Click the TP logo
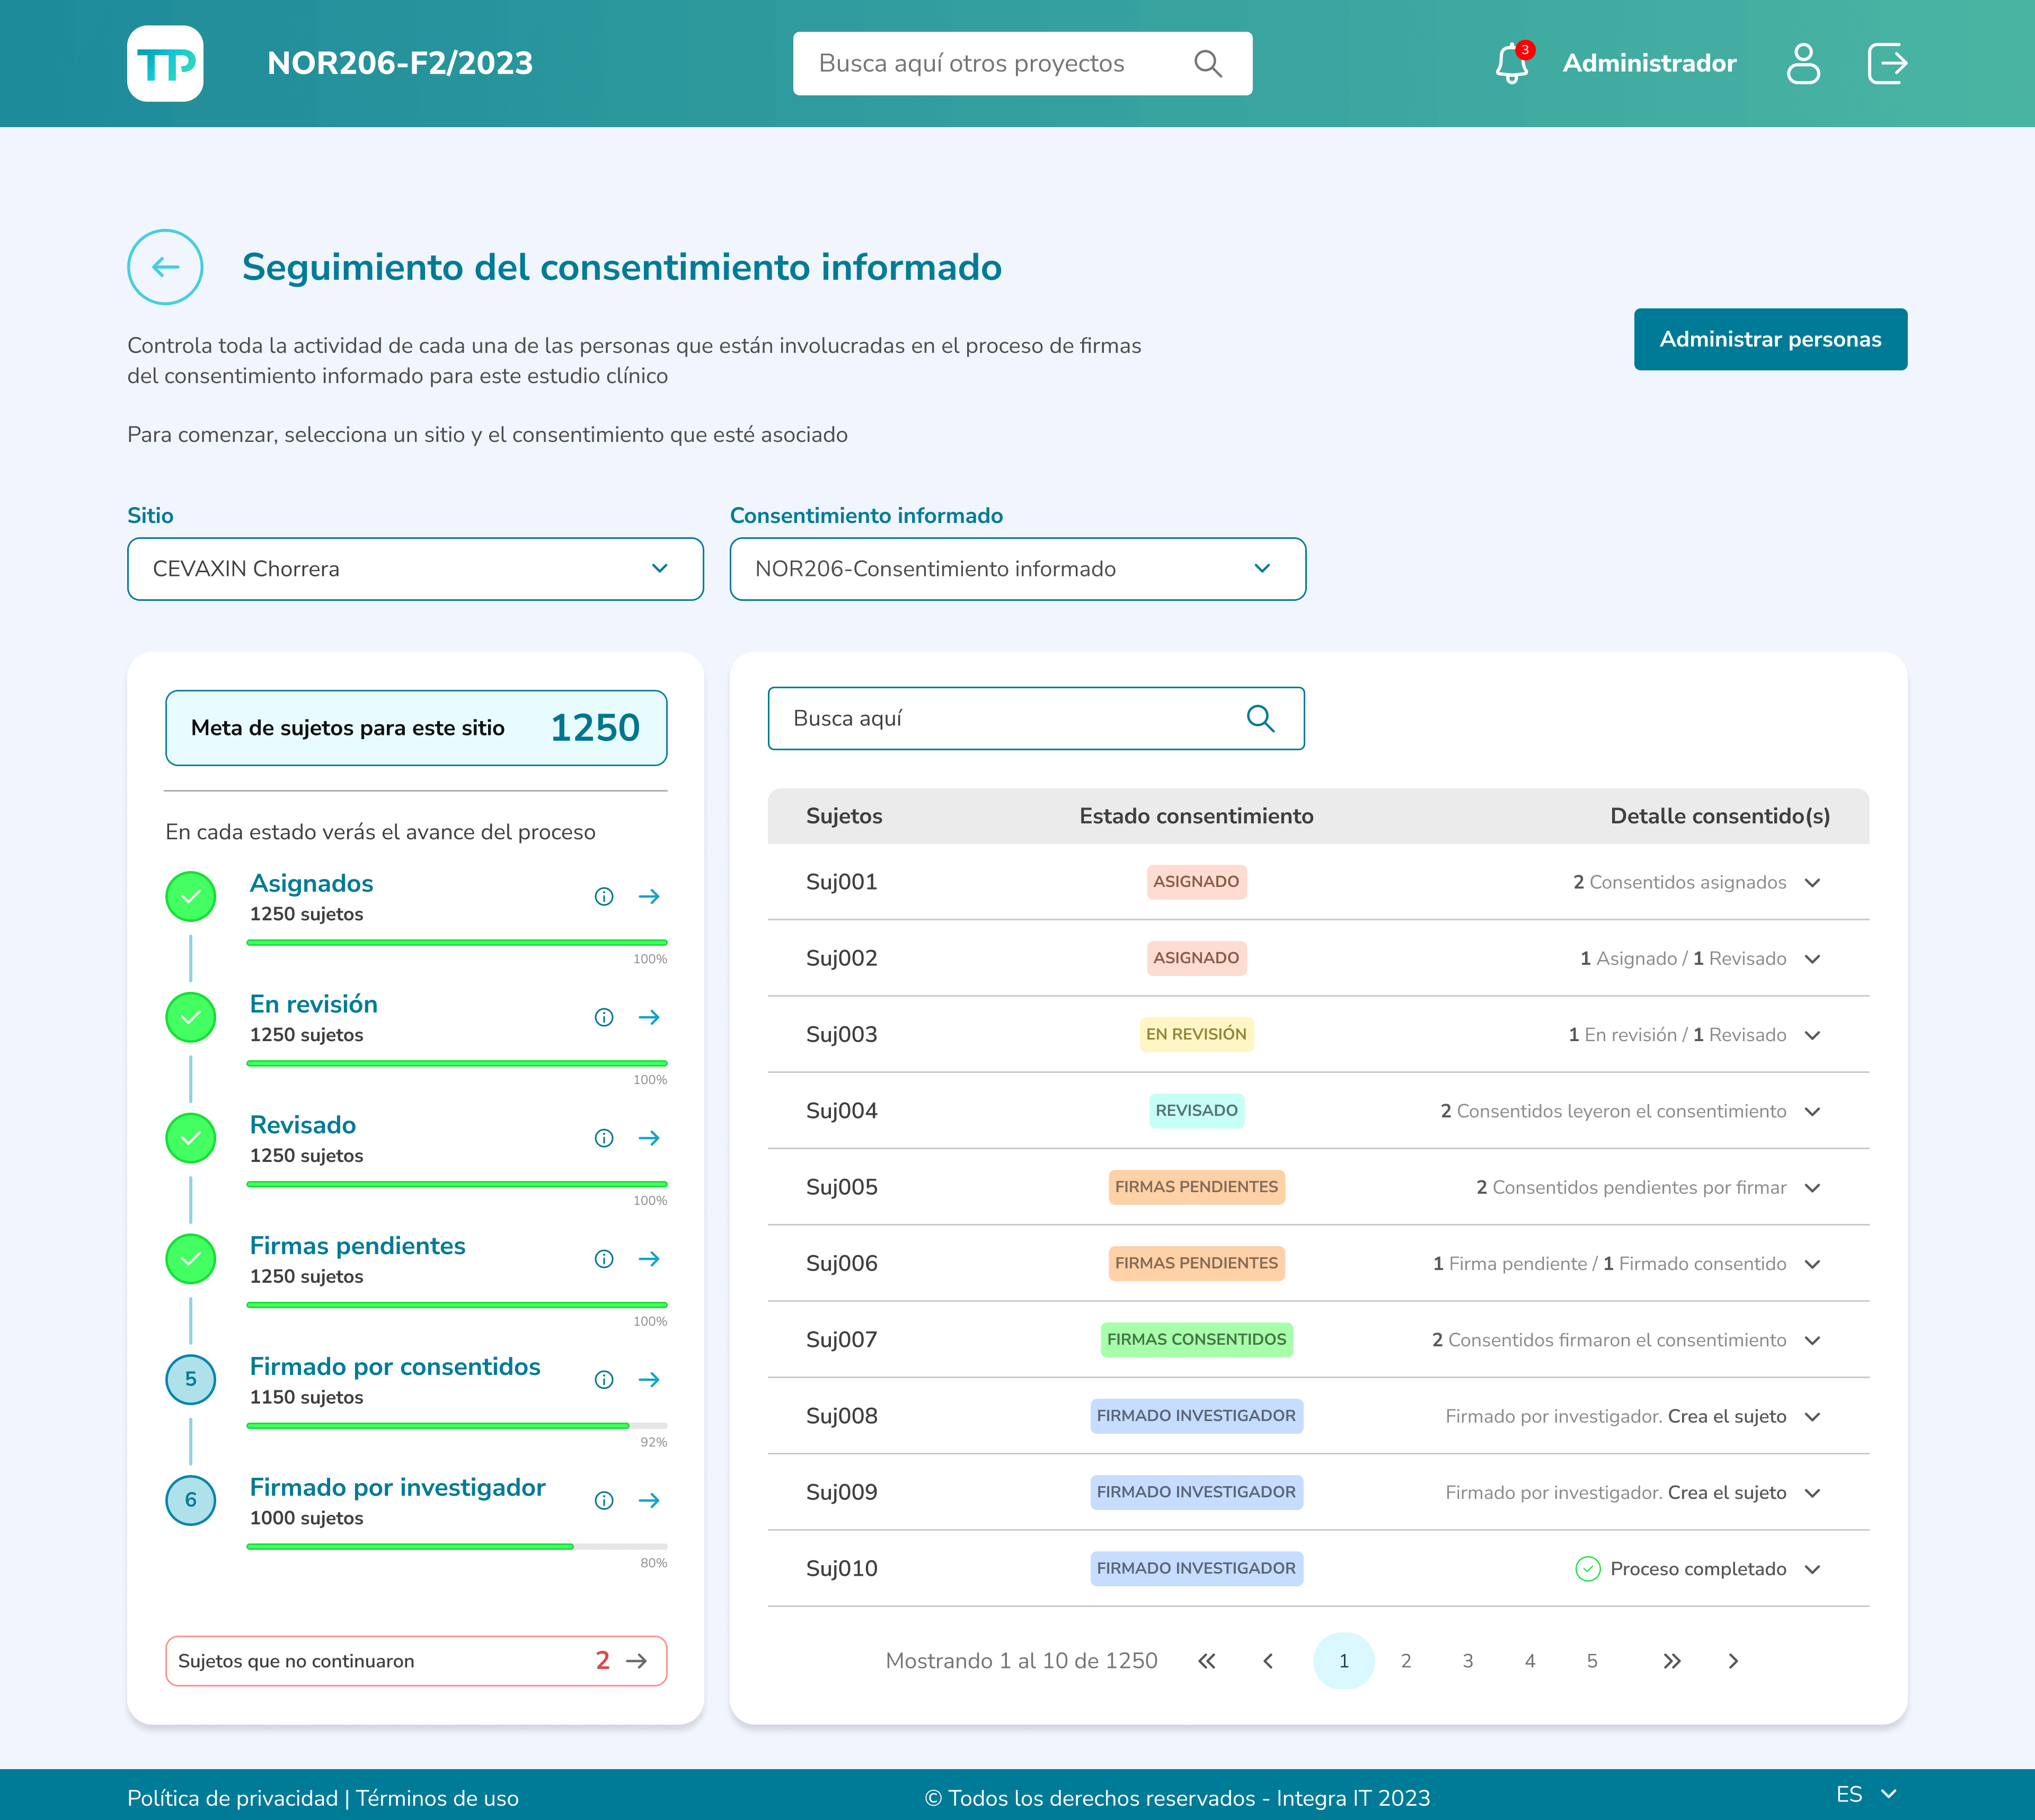 (165, 64)
